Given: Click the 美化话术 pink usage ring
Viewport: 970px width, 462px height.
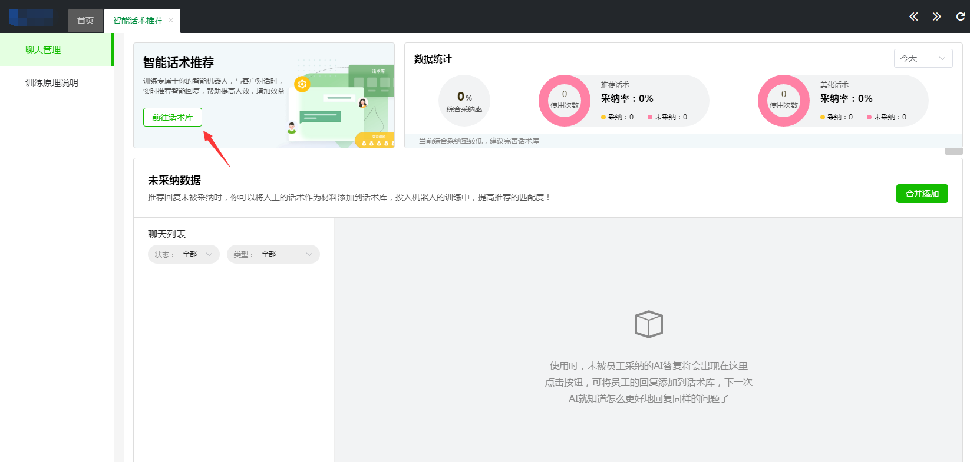Looking at the screenshot, I should (783, 101).
